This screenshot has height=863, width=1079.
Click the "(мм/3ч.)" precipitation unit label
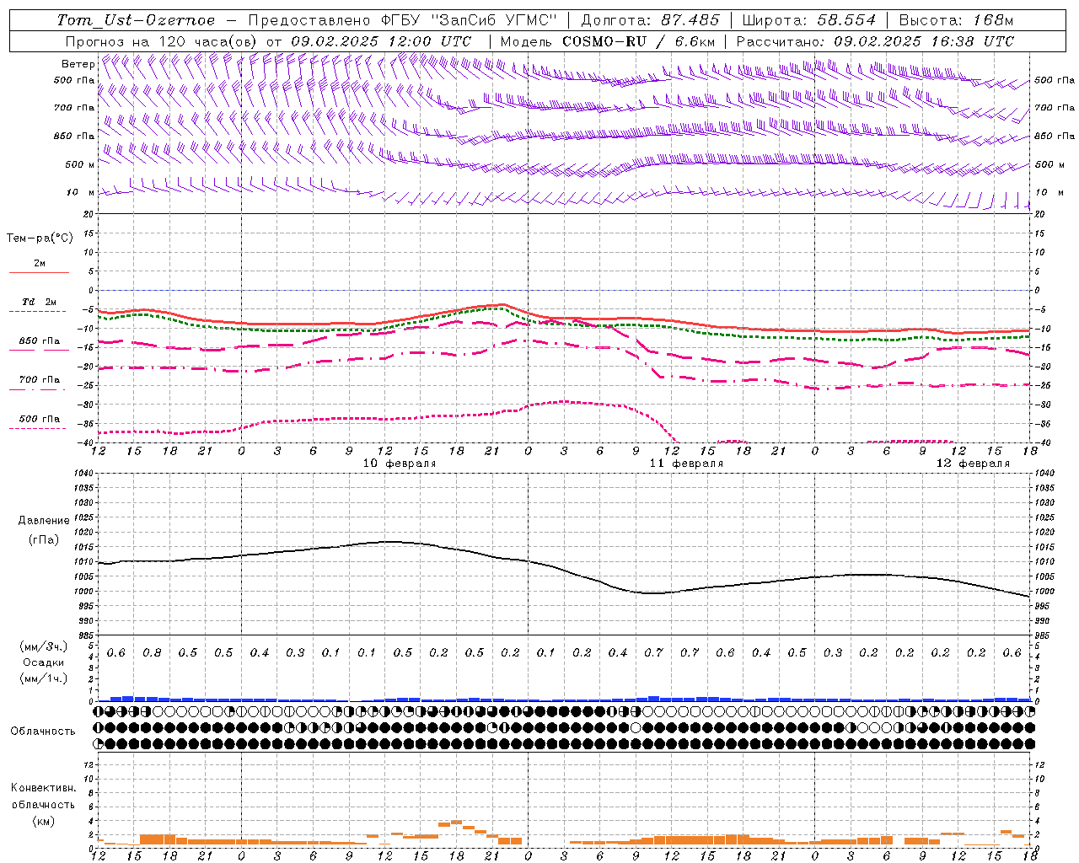[45, 646]
